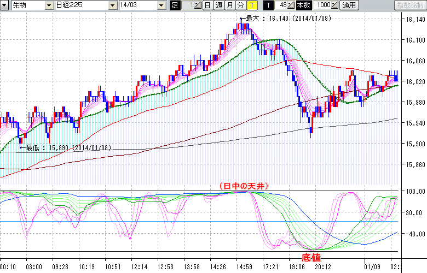Expand the 日経225 instrument dropdown
The image size is (427, 273).
[x=112, y=5]
